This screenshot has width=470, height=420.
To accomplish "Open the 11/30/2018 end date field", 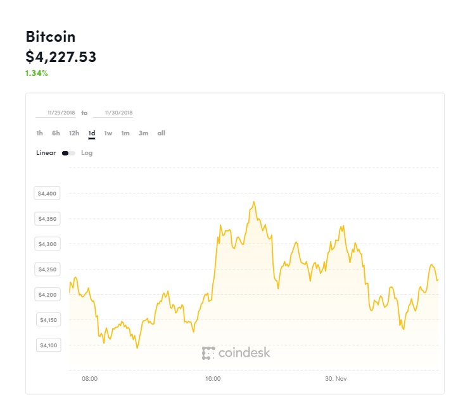I will (113, 113).
